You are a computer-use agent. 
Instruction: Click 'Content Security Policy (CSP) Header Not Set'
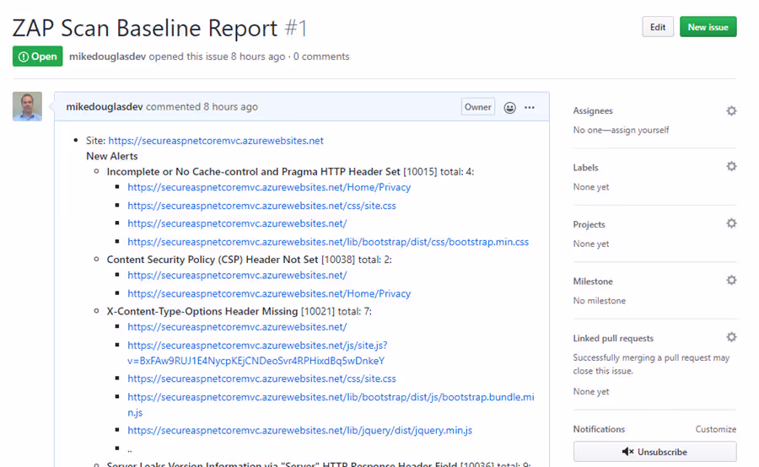click(213, 260)
